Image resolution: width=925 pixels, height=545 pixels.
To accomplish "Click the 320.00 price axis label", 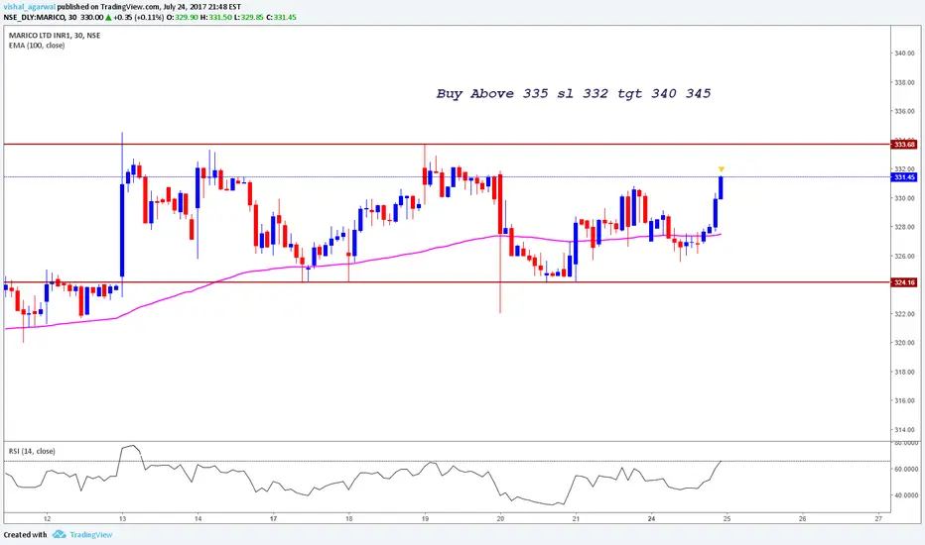I will [904, 343].
